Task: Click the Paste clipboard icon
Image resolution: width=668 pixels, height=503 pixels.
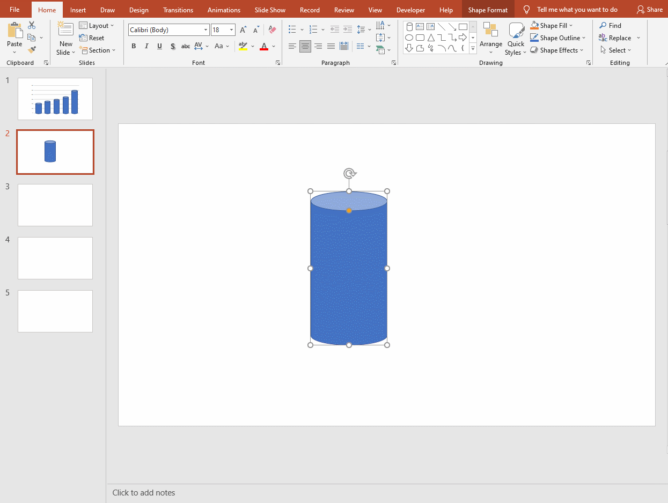Action: point(14,31)
